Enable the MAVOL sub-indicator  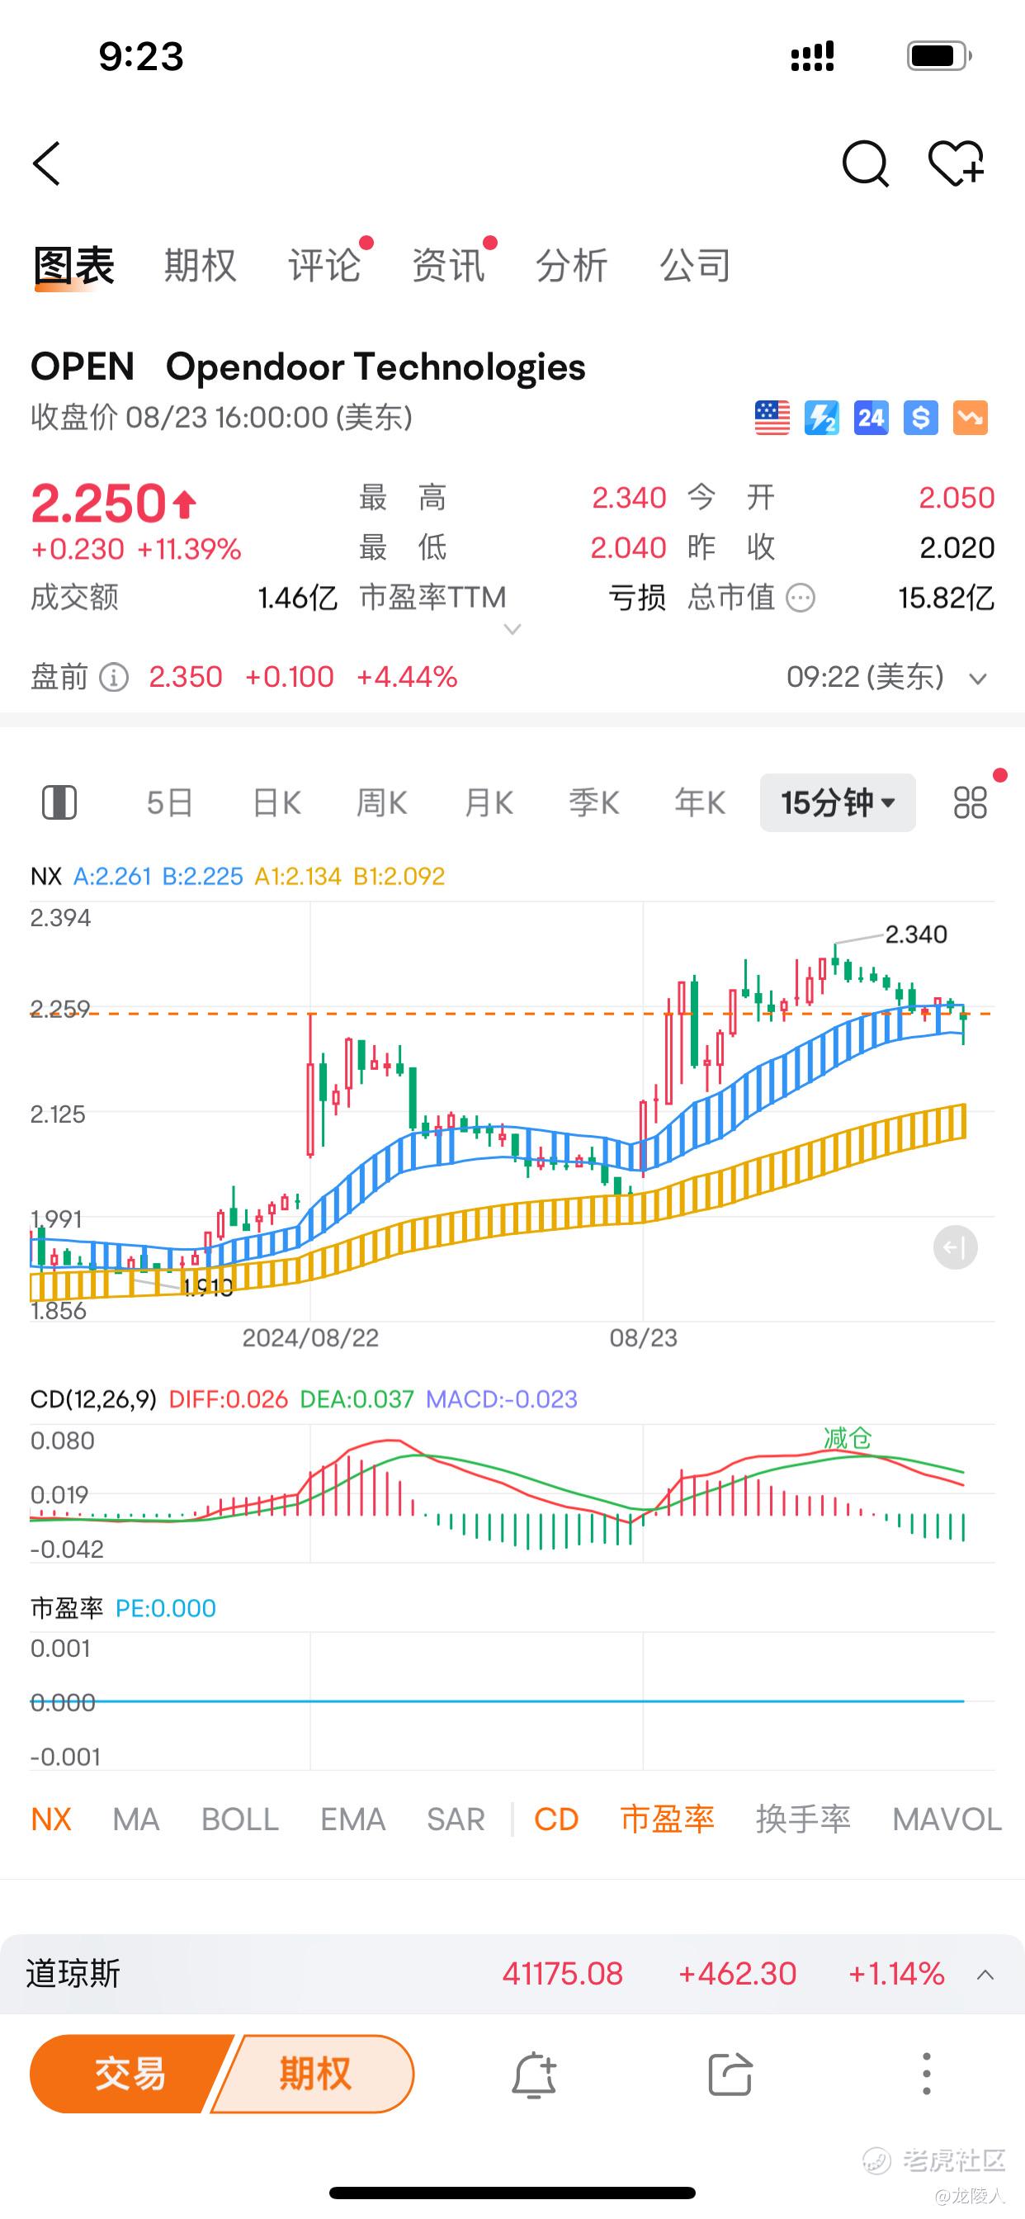point(947,1819)
